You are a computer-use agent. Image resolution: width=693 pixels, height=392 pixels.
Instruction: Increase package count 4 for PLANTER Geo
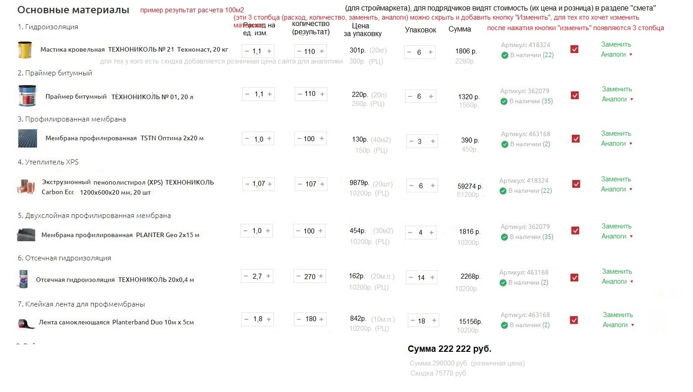pos(431,232)
